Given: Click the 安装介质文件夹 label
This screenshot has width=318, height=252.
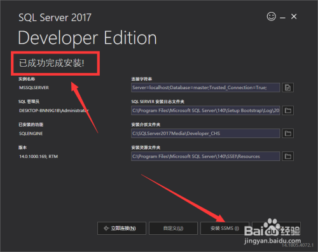Looking at the screenshot, I should click(146, 125).
